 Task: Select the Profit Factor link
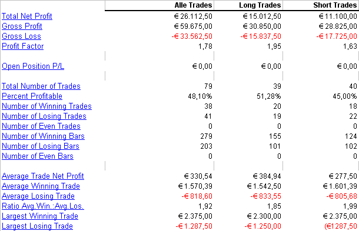[23, 46]
